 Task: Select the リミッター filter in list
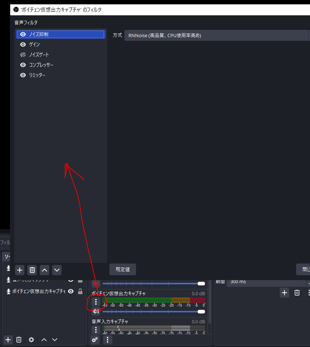(37, 75)
